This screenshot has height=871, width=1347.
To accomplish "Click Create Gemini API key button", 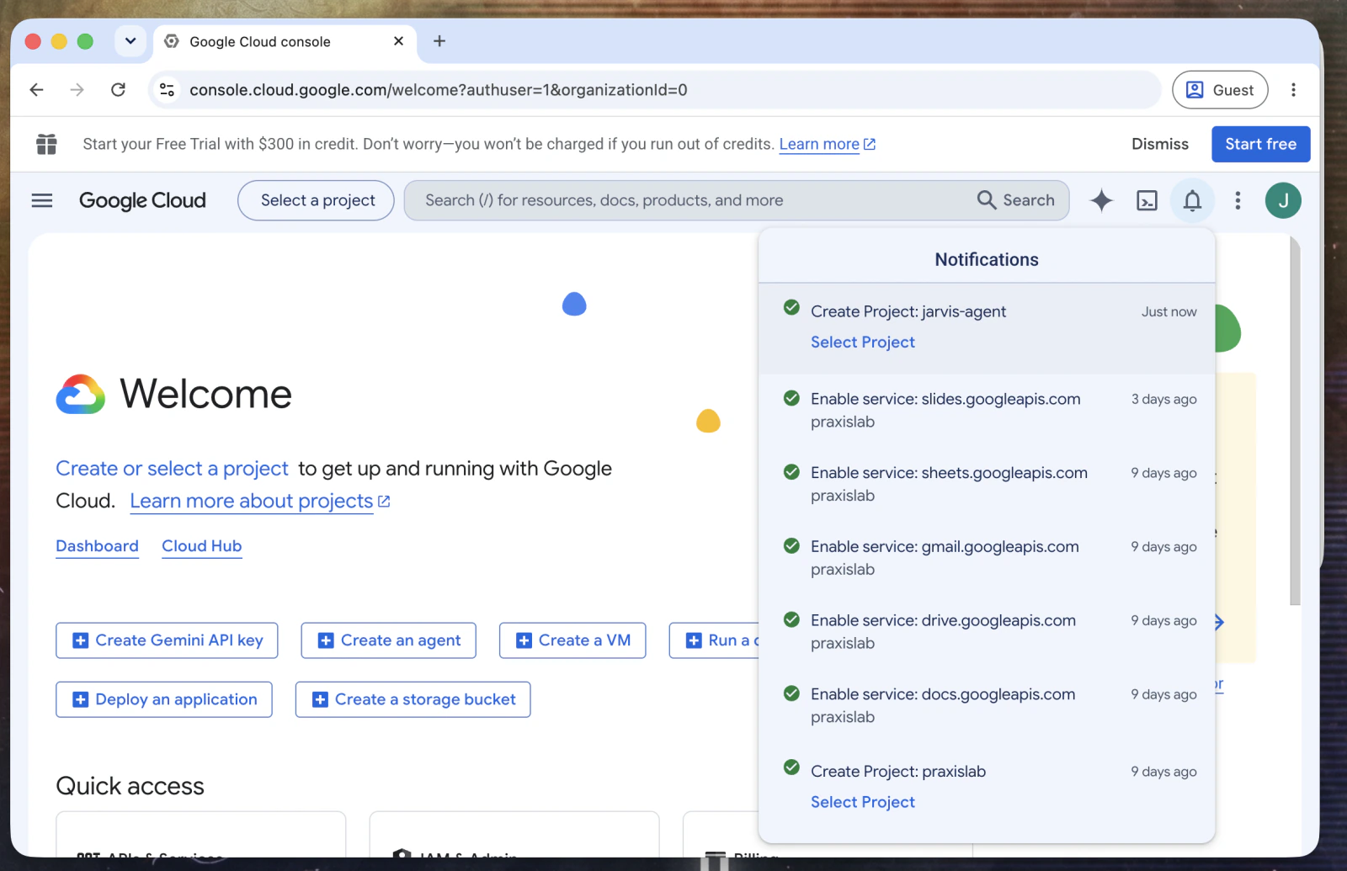I will (167, 640).
